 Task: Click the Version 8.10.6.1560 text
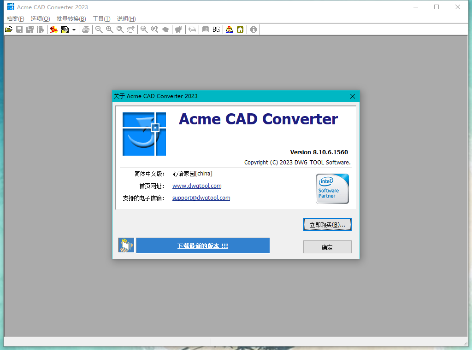[x=319, y=152]
